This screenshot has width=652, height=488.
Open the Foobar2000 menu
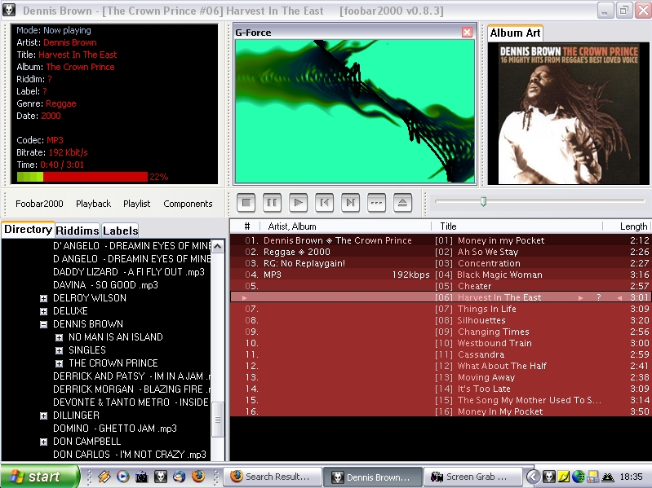click(39, 204)
